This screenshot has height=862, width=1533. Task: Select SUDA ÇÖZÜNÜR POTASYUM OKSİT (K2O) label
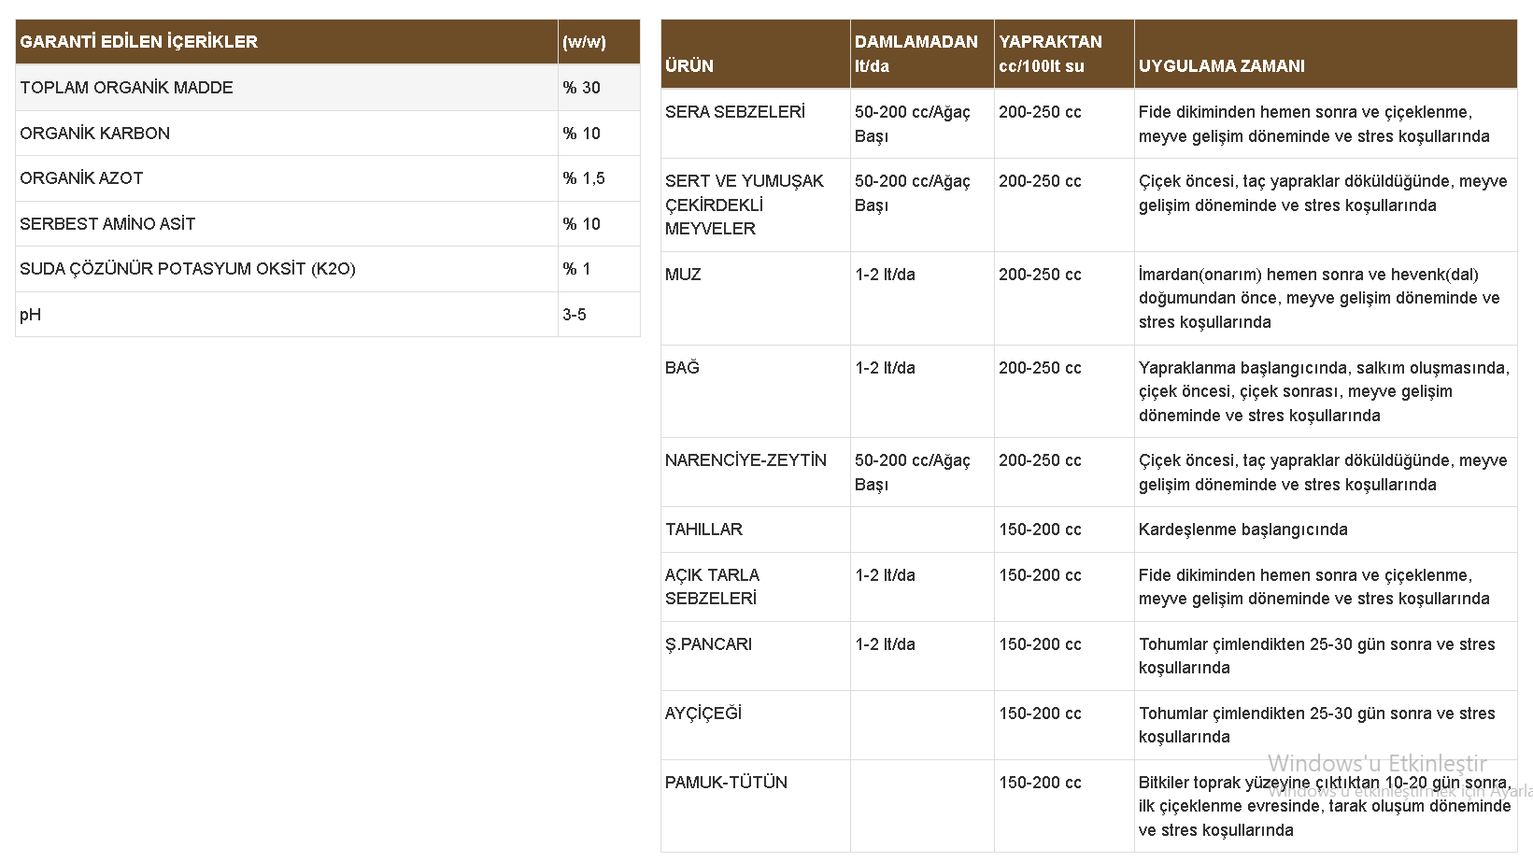click(x=188, y=269)
